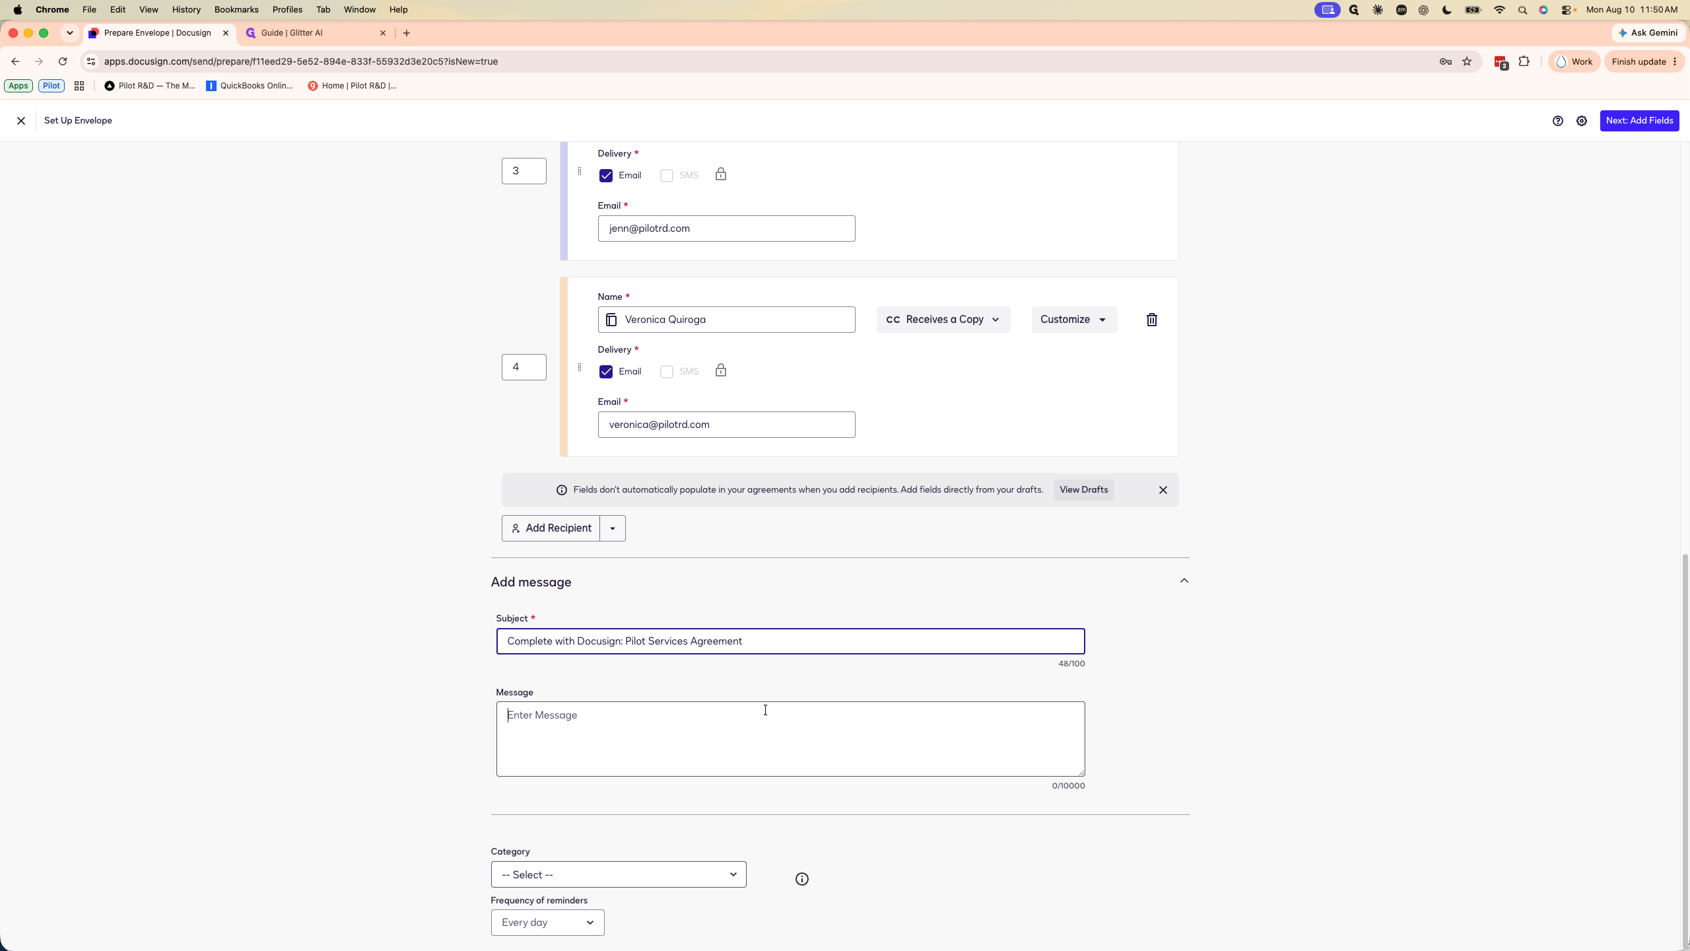The width and height of the screenshot is (1690, 951).
Task: Open Chrome File menu
Action: pyautogui.click(x=89, y=10)
